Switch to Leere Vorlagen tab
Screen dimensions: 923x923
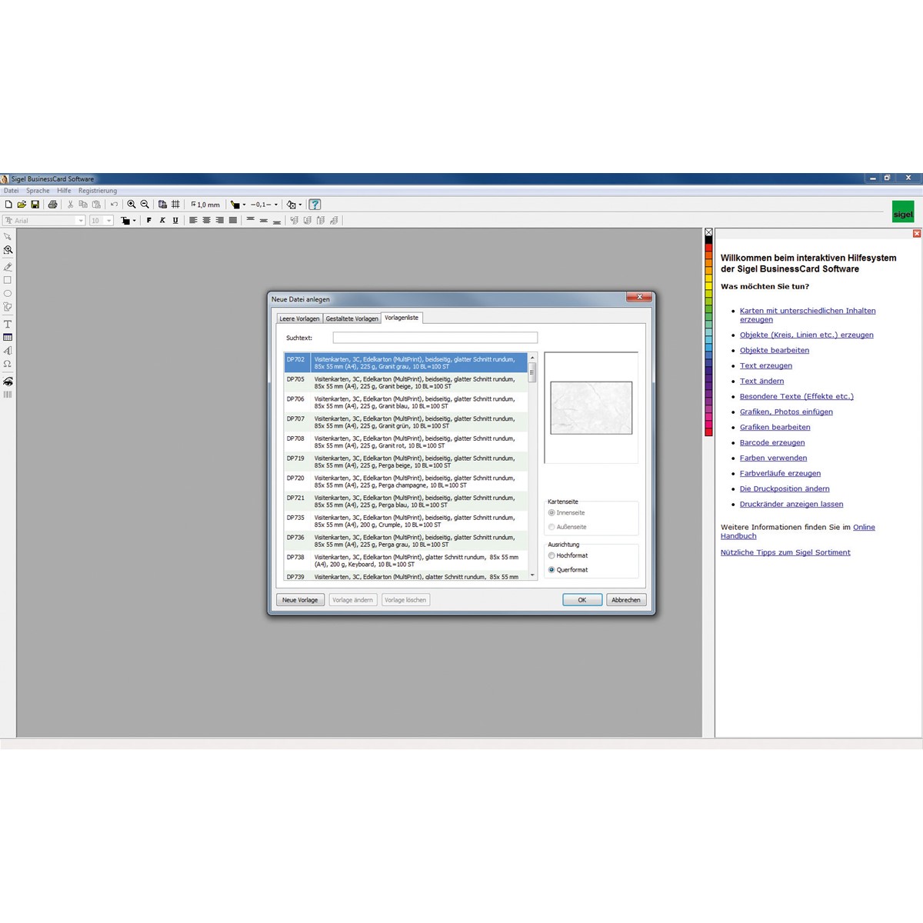click(x=299, y=318)
